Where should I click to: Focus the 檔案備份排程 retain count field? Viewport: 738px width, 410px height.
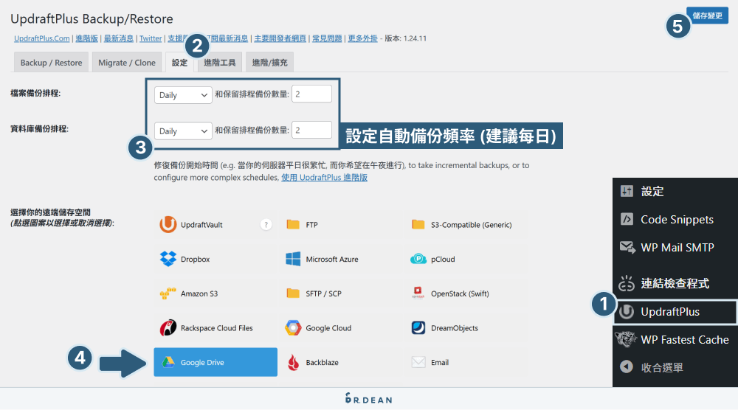coord(311,94)
